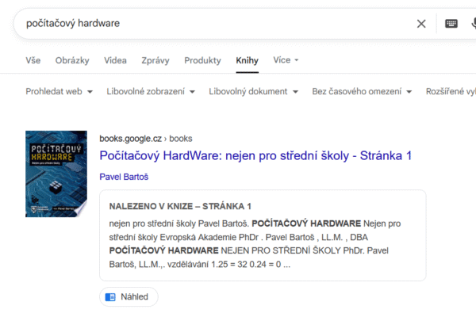The image size is (476, 317).
Task: Click the voice search microphone icon
Action: pos(474,24)
